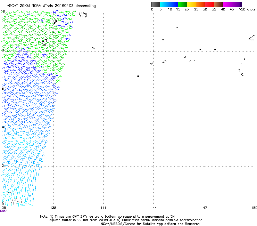This screenshot has height=226, width=257.
Task: Click longitude label '144' on bottom axis
Action: 154,208
